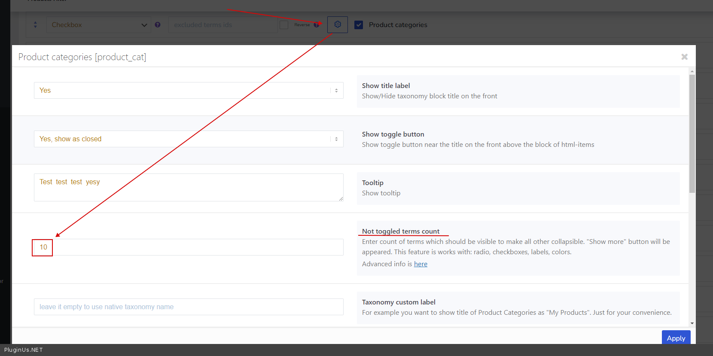Click the scrollbar down arrow in popup
The height and width of the screenshot is (356, 713).
click(692, 323)
